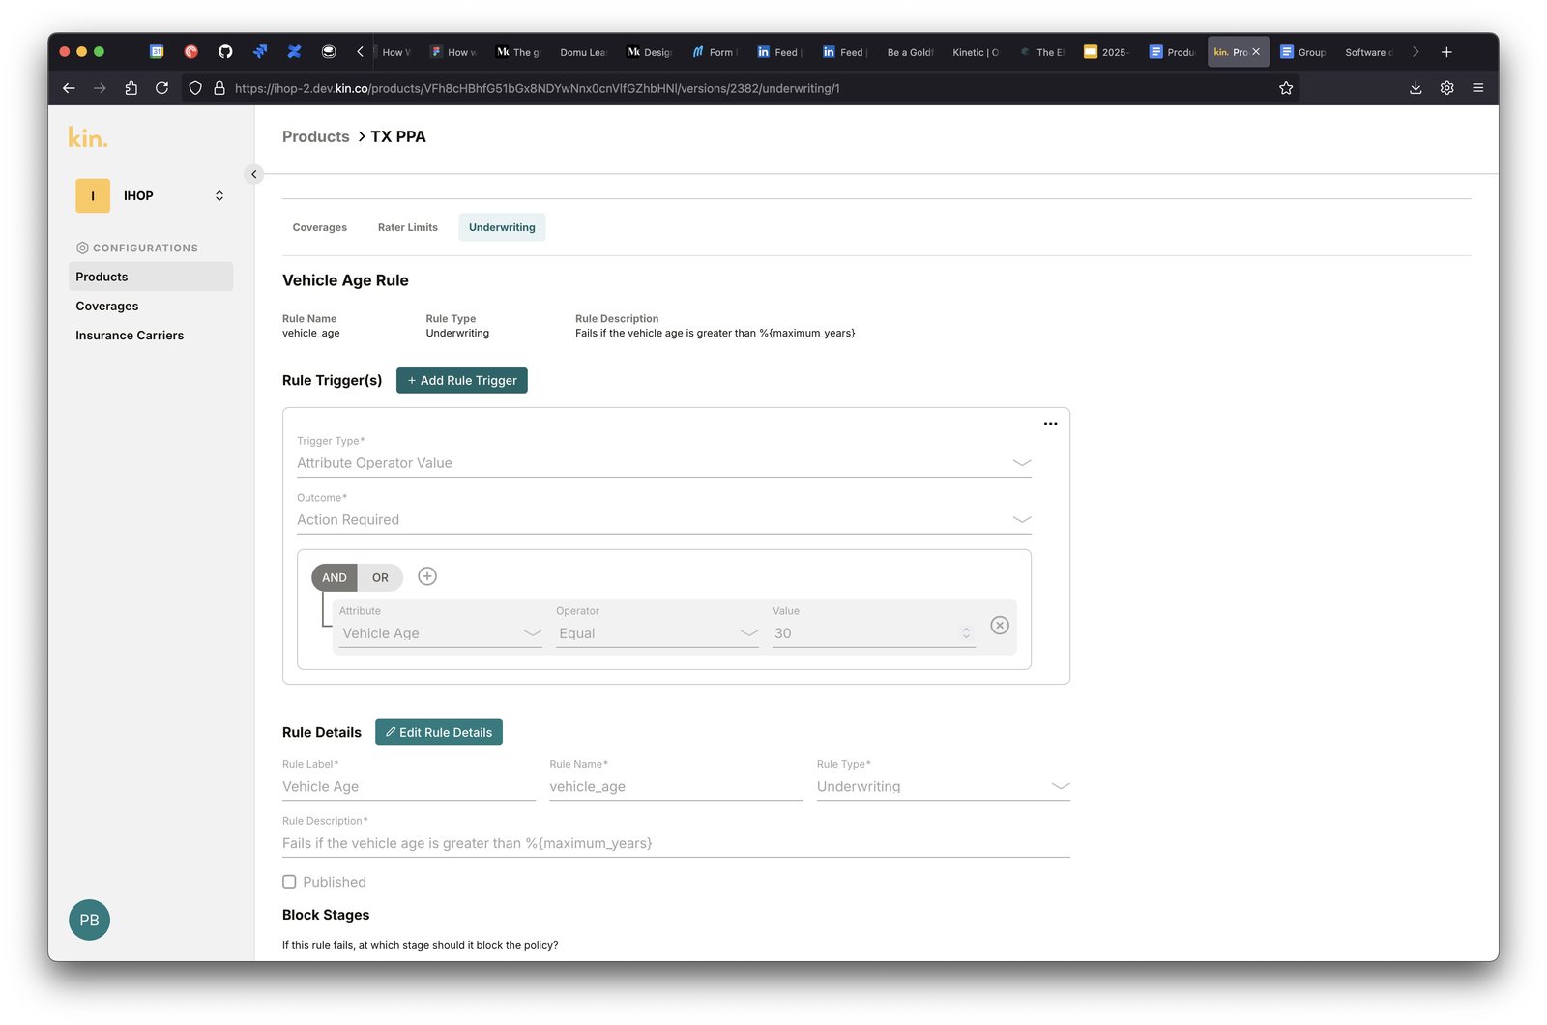Open the Rule Type Underwriting dropdown
1547x1025 pixels.
[944, 786]
